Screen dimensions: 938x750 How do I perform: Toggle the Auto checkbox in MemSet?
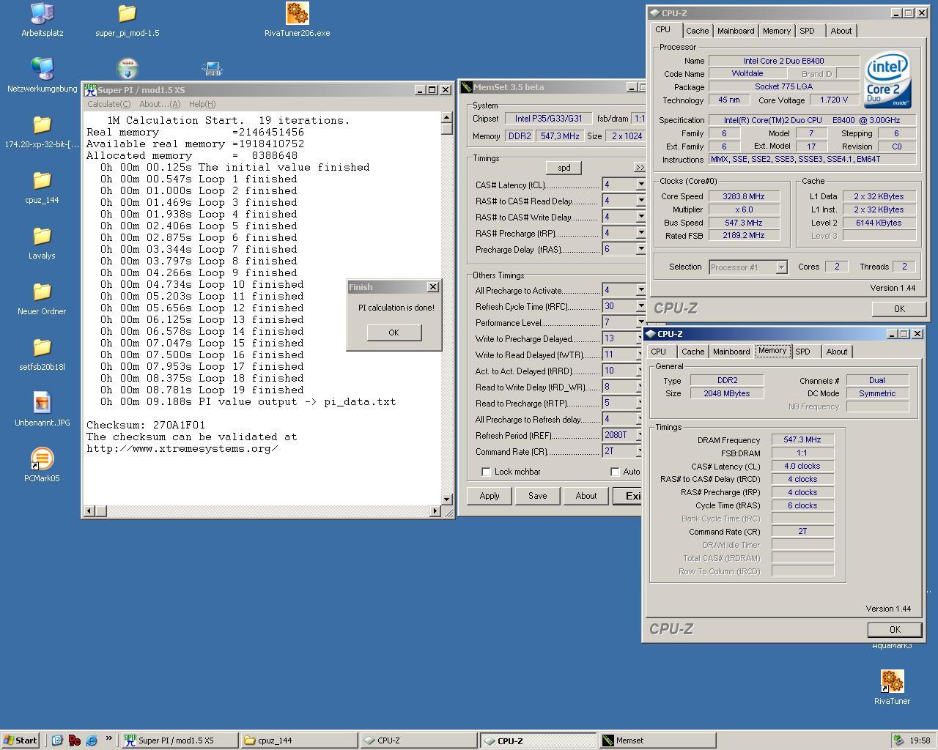(615, 472)
